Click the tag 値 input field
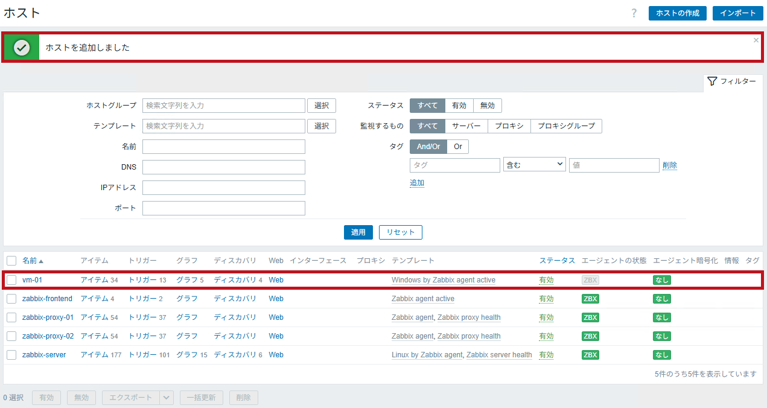Screen dimensions: 767x408 pos(614,165)
